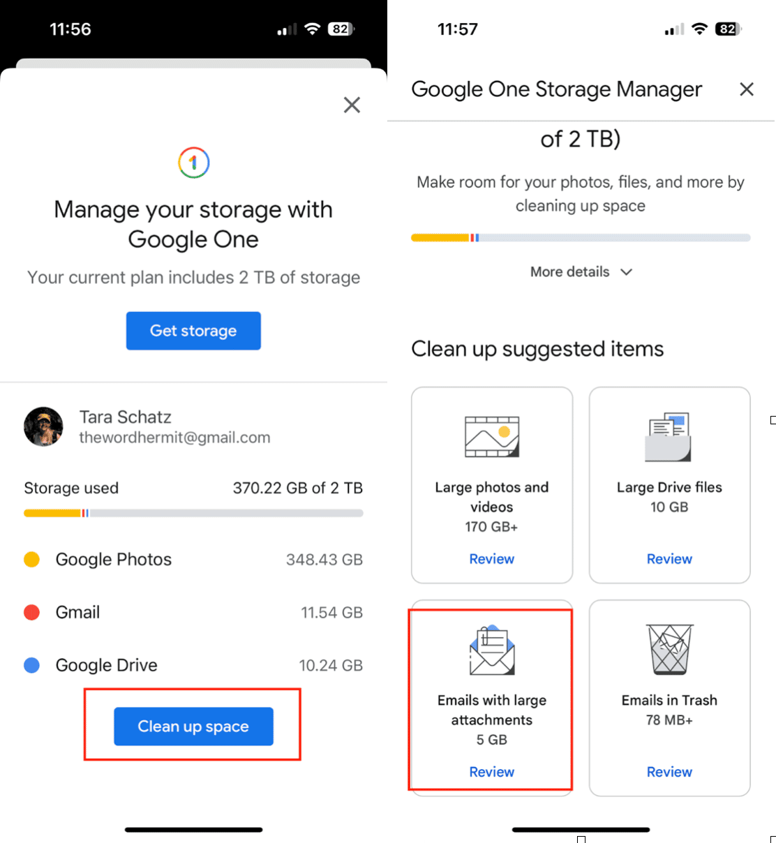
Task: Review Large Drive files
Action: [669, 559]
